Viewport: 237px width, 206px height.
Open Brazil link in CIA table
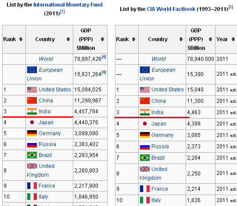pos(158,158)
